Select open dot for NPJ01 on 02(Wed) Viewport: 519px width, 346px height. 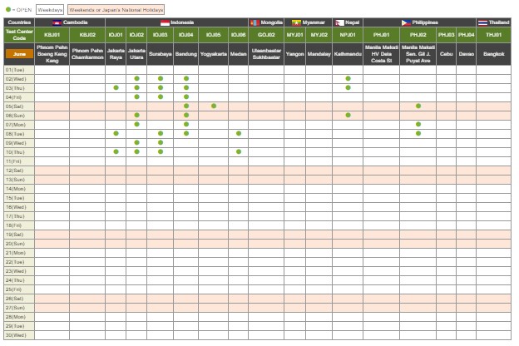point(348,78)
